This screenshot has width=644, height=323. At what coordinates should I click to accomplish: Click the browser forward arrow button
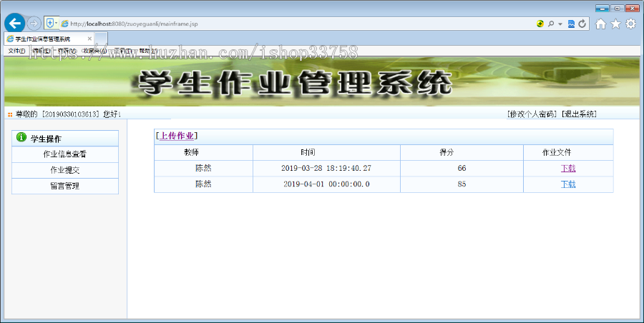click(34, 24)
